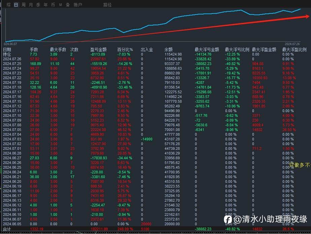This screenshot has height=234, width=311.
Task: Click the 122275.52 balance value
Action: (x=173, y=92)
